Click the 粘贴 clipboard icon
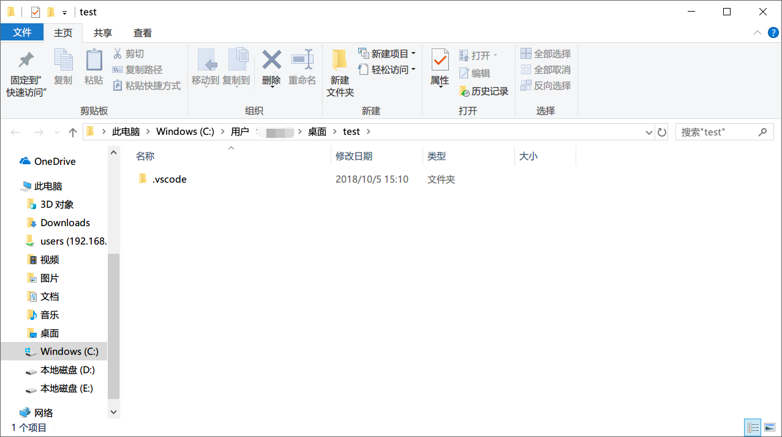This screenshot has height=437, width=782. (x=94, y=60)
